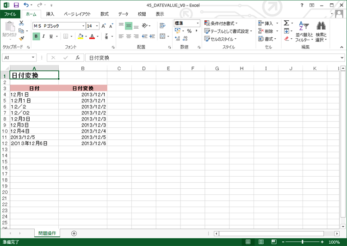Add a new sheet with plus button

(x=74, y=234)
